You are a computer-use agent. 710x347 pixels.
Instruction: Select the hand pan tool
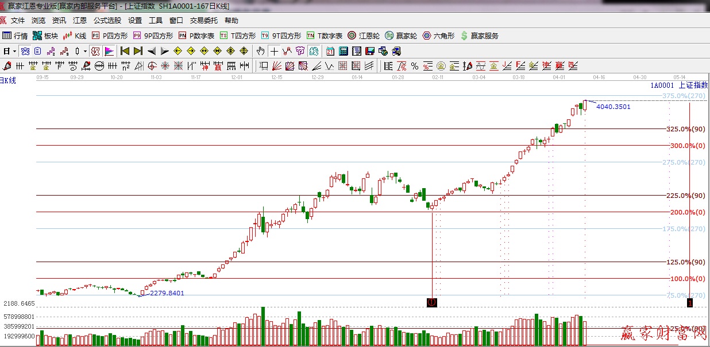[x=261, y=51]
